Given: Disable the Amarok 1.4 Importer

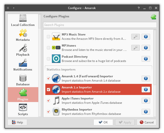Looking at the screenshot, I should 48,78.
